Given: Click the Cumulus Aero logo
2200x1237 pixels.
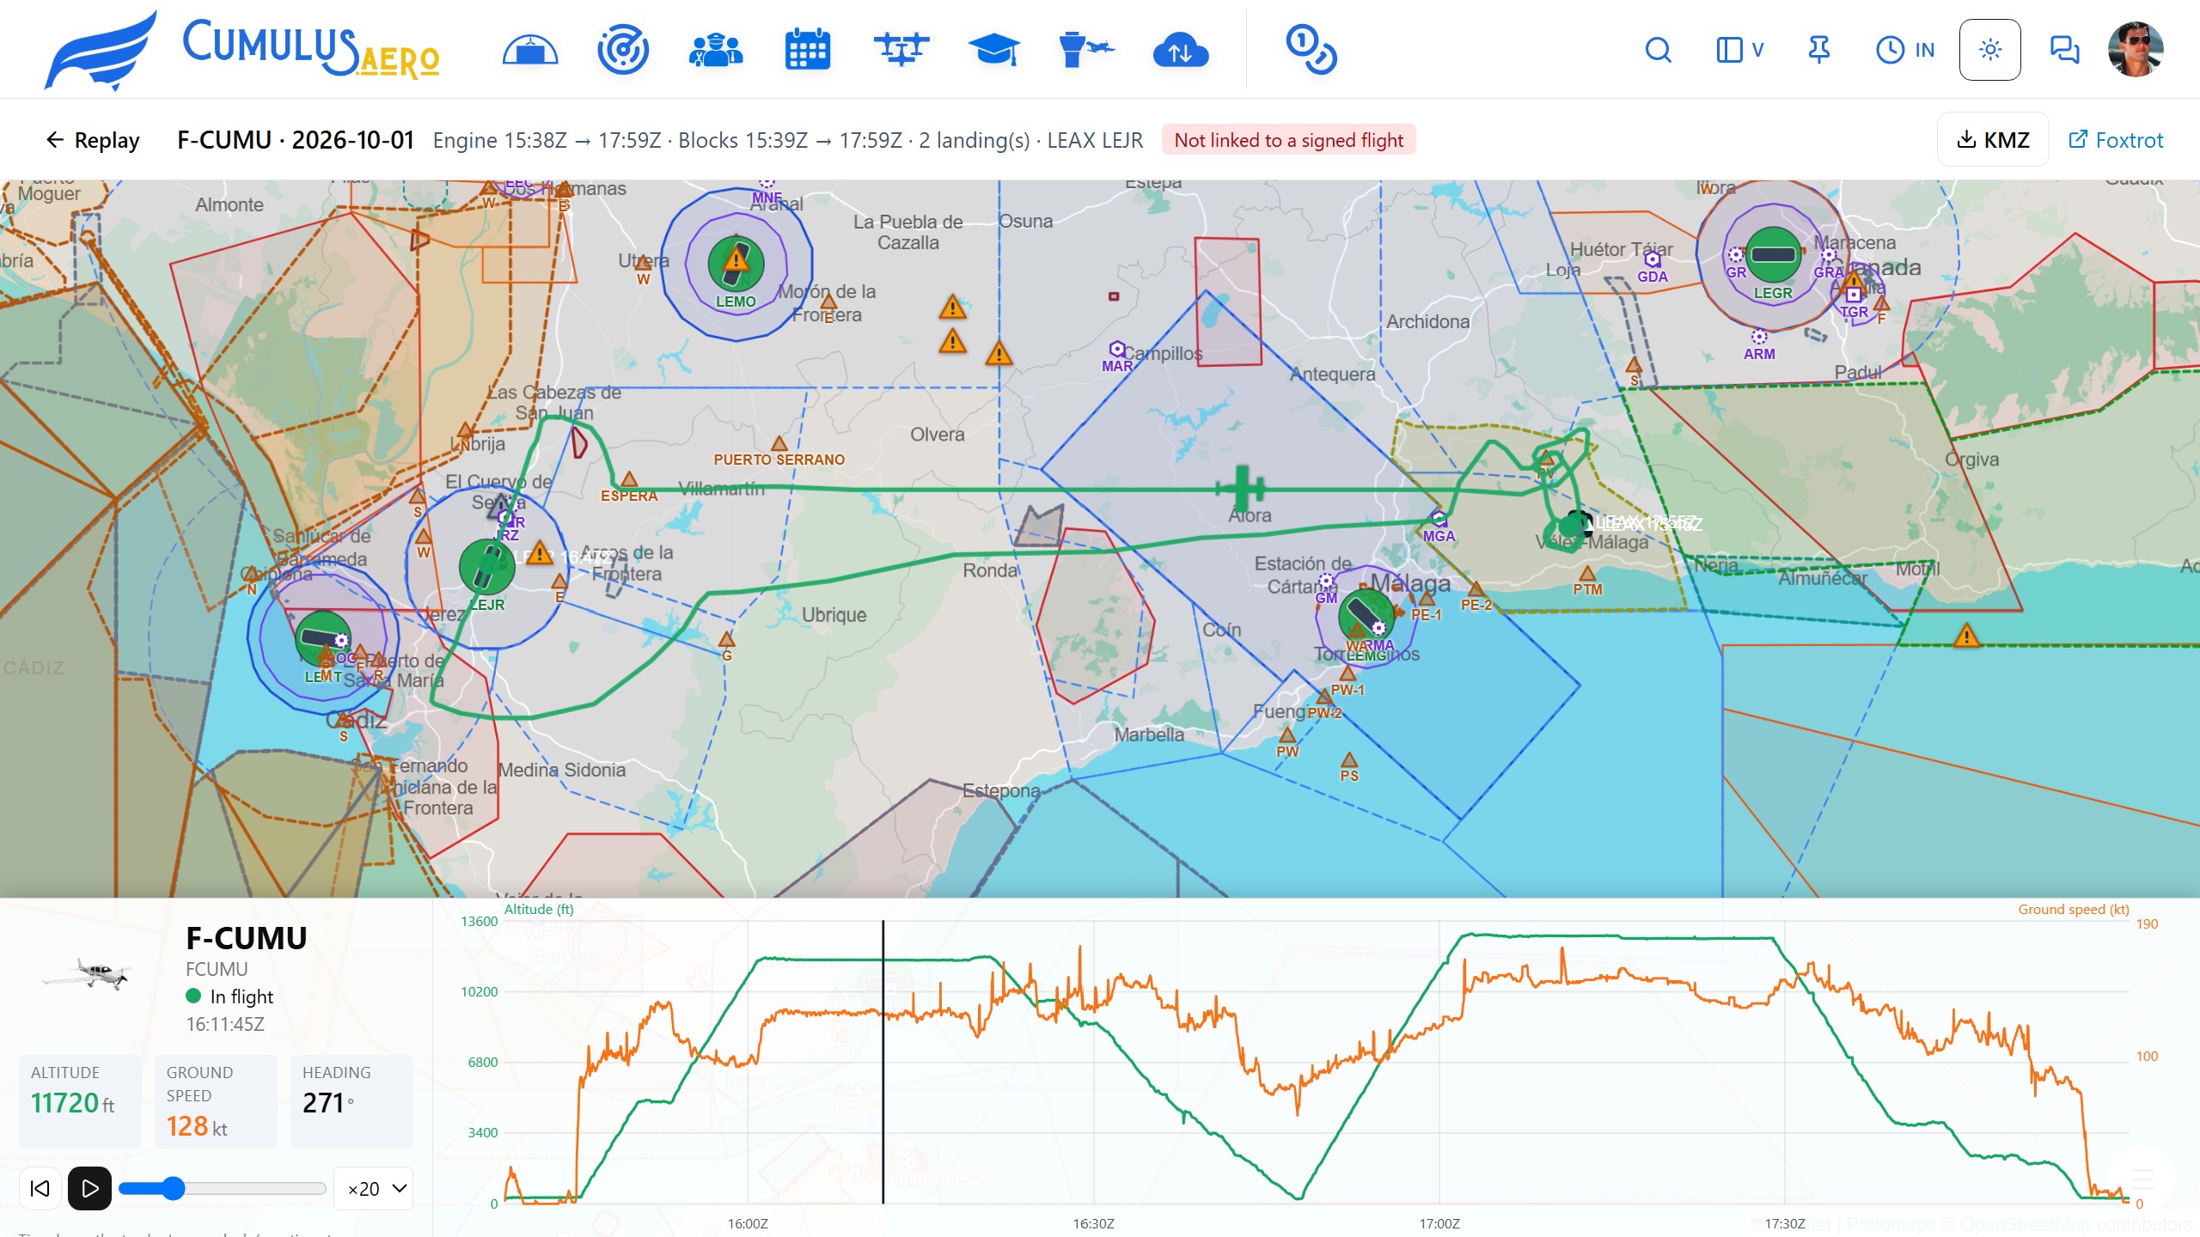Looking at the screenshot, I should [242, 50].
